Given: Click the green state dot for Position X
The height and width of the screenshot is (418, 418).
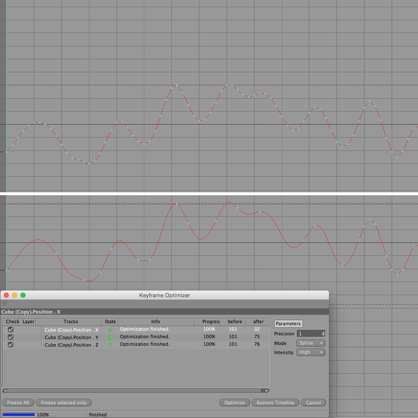Looking at the screenshot, I should coord(111,330).
